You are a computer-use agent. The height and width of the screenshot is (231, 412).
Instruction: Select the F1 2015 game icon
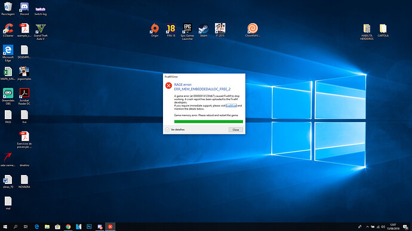coord(220,30)
